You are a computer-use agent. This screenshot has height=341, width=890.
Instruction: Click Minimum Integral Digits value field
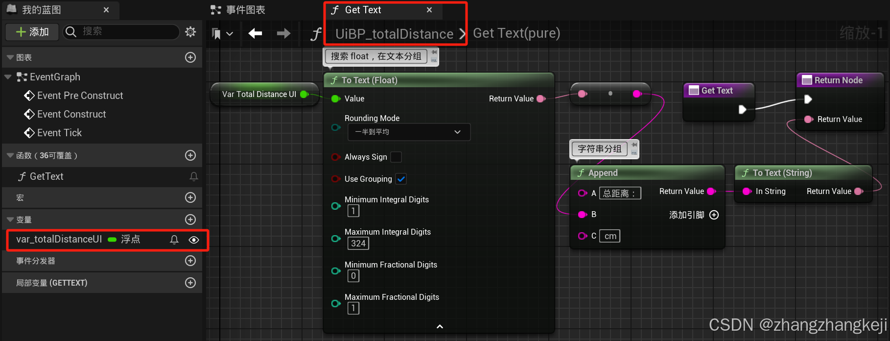point(353,211)
